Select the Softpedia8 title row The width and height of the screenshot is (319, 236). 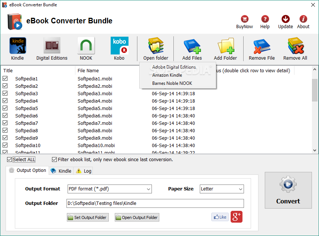click(x=26, y=130)
